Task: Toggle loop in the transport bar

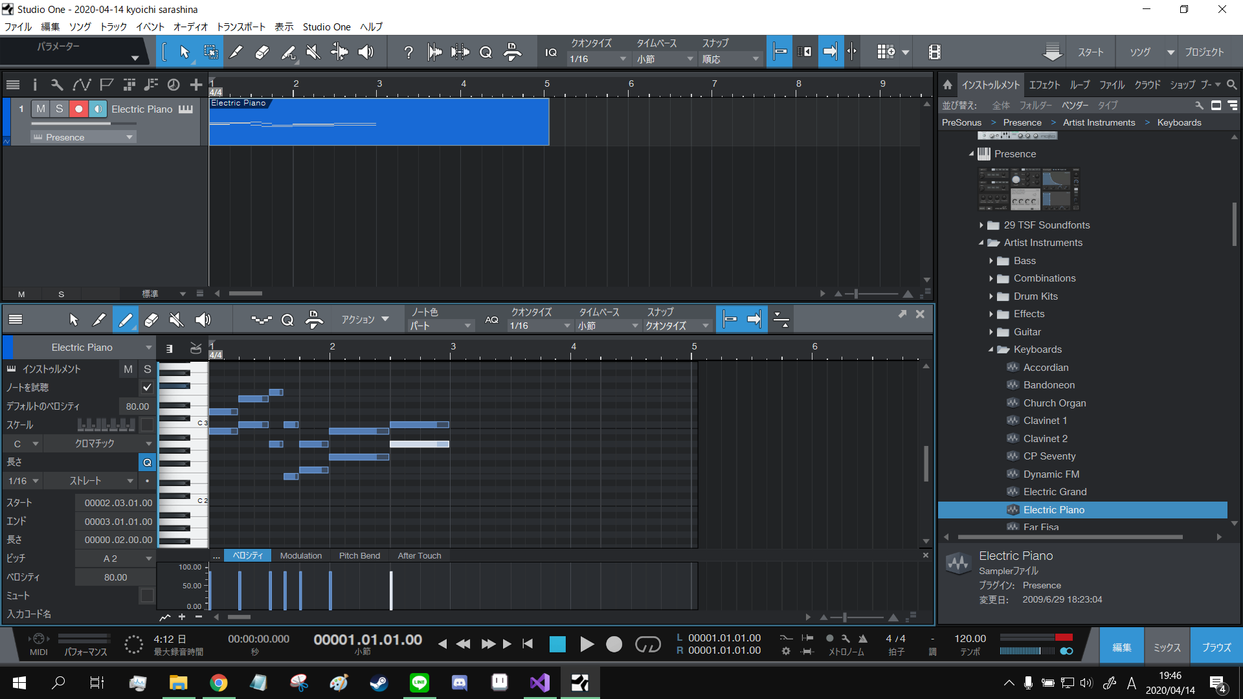Action: 647,644
